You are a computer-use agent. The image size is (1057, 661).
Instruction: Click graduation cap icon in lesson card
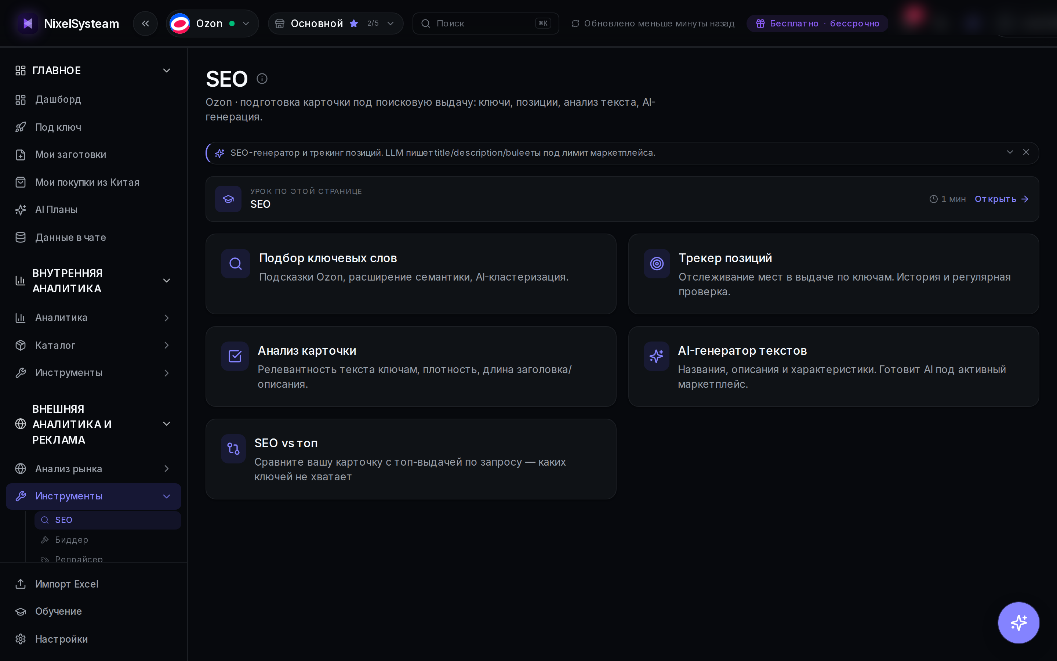(228, 199)
